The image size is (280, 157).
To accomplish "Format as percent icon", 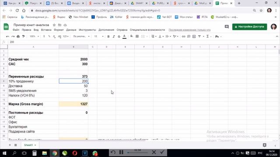I will 49,36.
